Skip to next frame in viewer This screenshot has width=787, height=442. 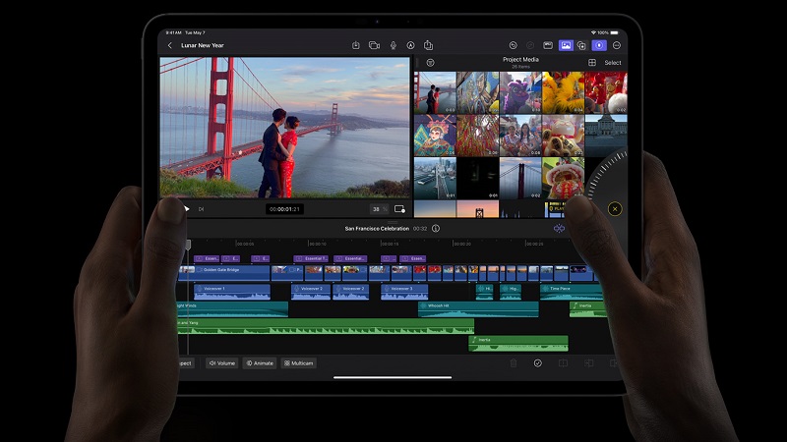pos(201,209)
